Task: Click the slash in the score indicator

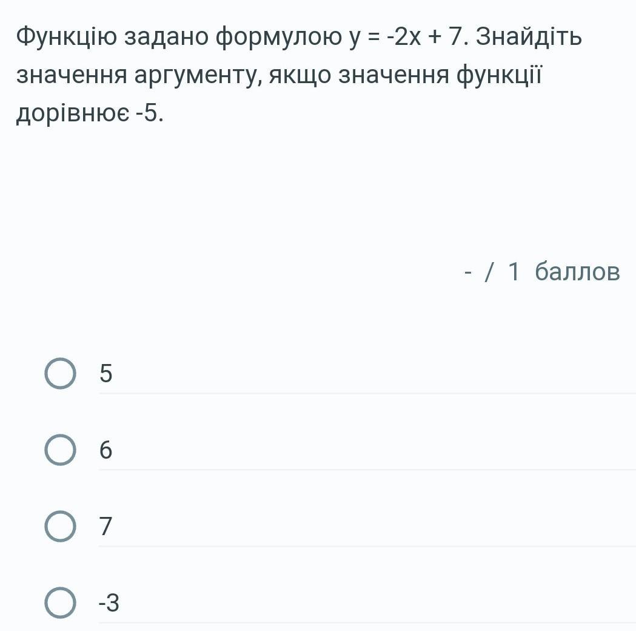Action: coord(489,272)
